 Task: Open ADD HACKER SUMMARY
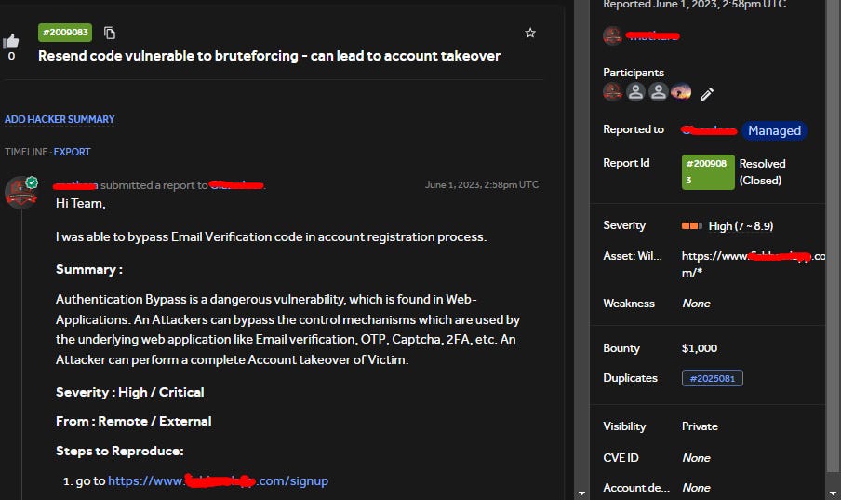tap(60, 119)
